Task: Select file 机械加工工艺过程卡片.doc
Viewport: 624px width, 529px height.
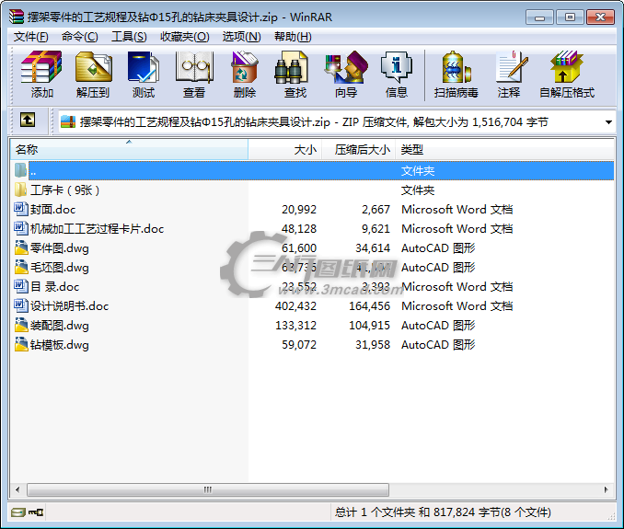Action: (x=97, y=229)
